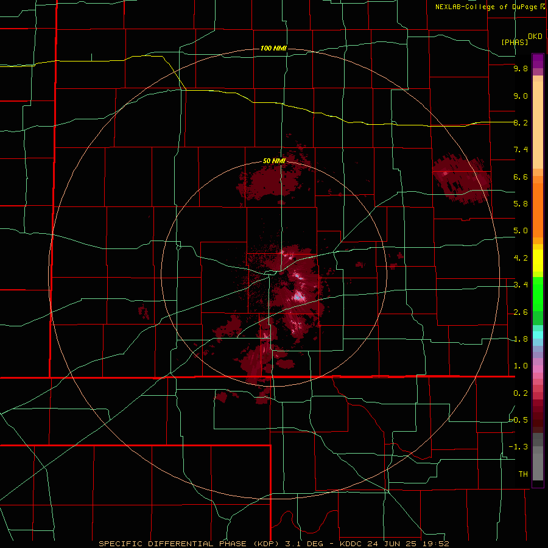Click the isolated KDP echo near the 100 NMI ring
548x548 pixels.
point(461,179)
